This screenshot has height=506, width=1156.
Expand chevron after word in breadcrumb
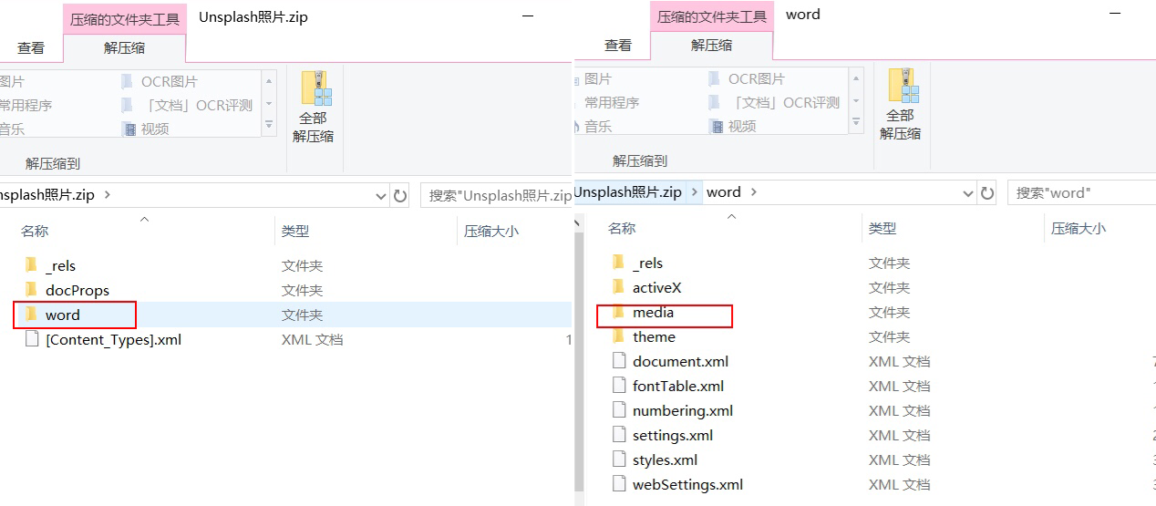click(x=753, y=192)
